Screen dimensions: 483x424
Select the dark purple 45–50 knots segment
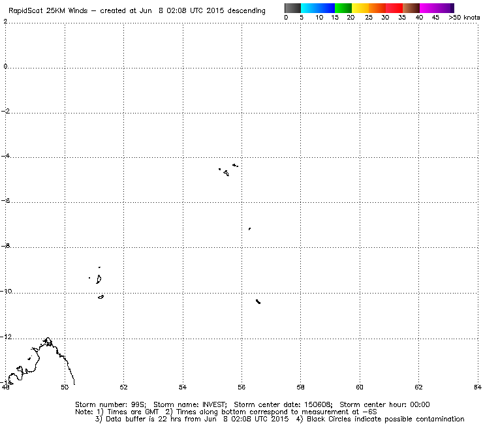445,8
